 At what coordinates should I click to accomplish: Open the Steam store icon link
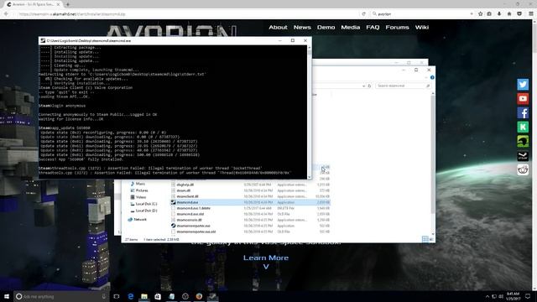(523, 156)
